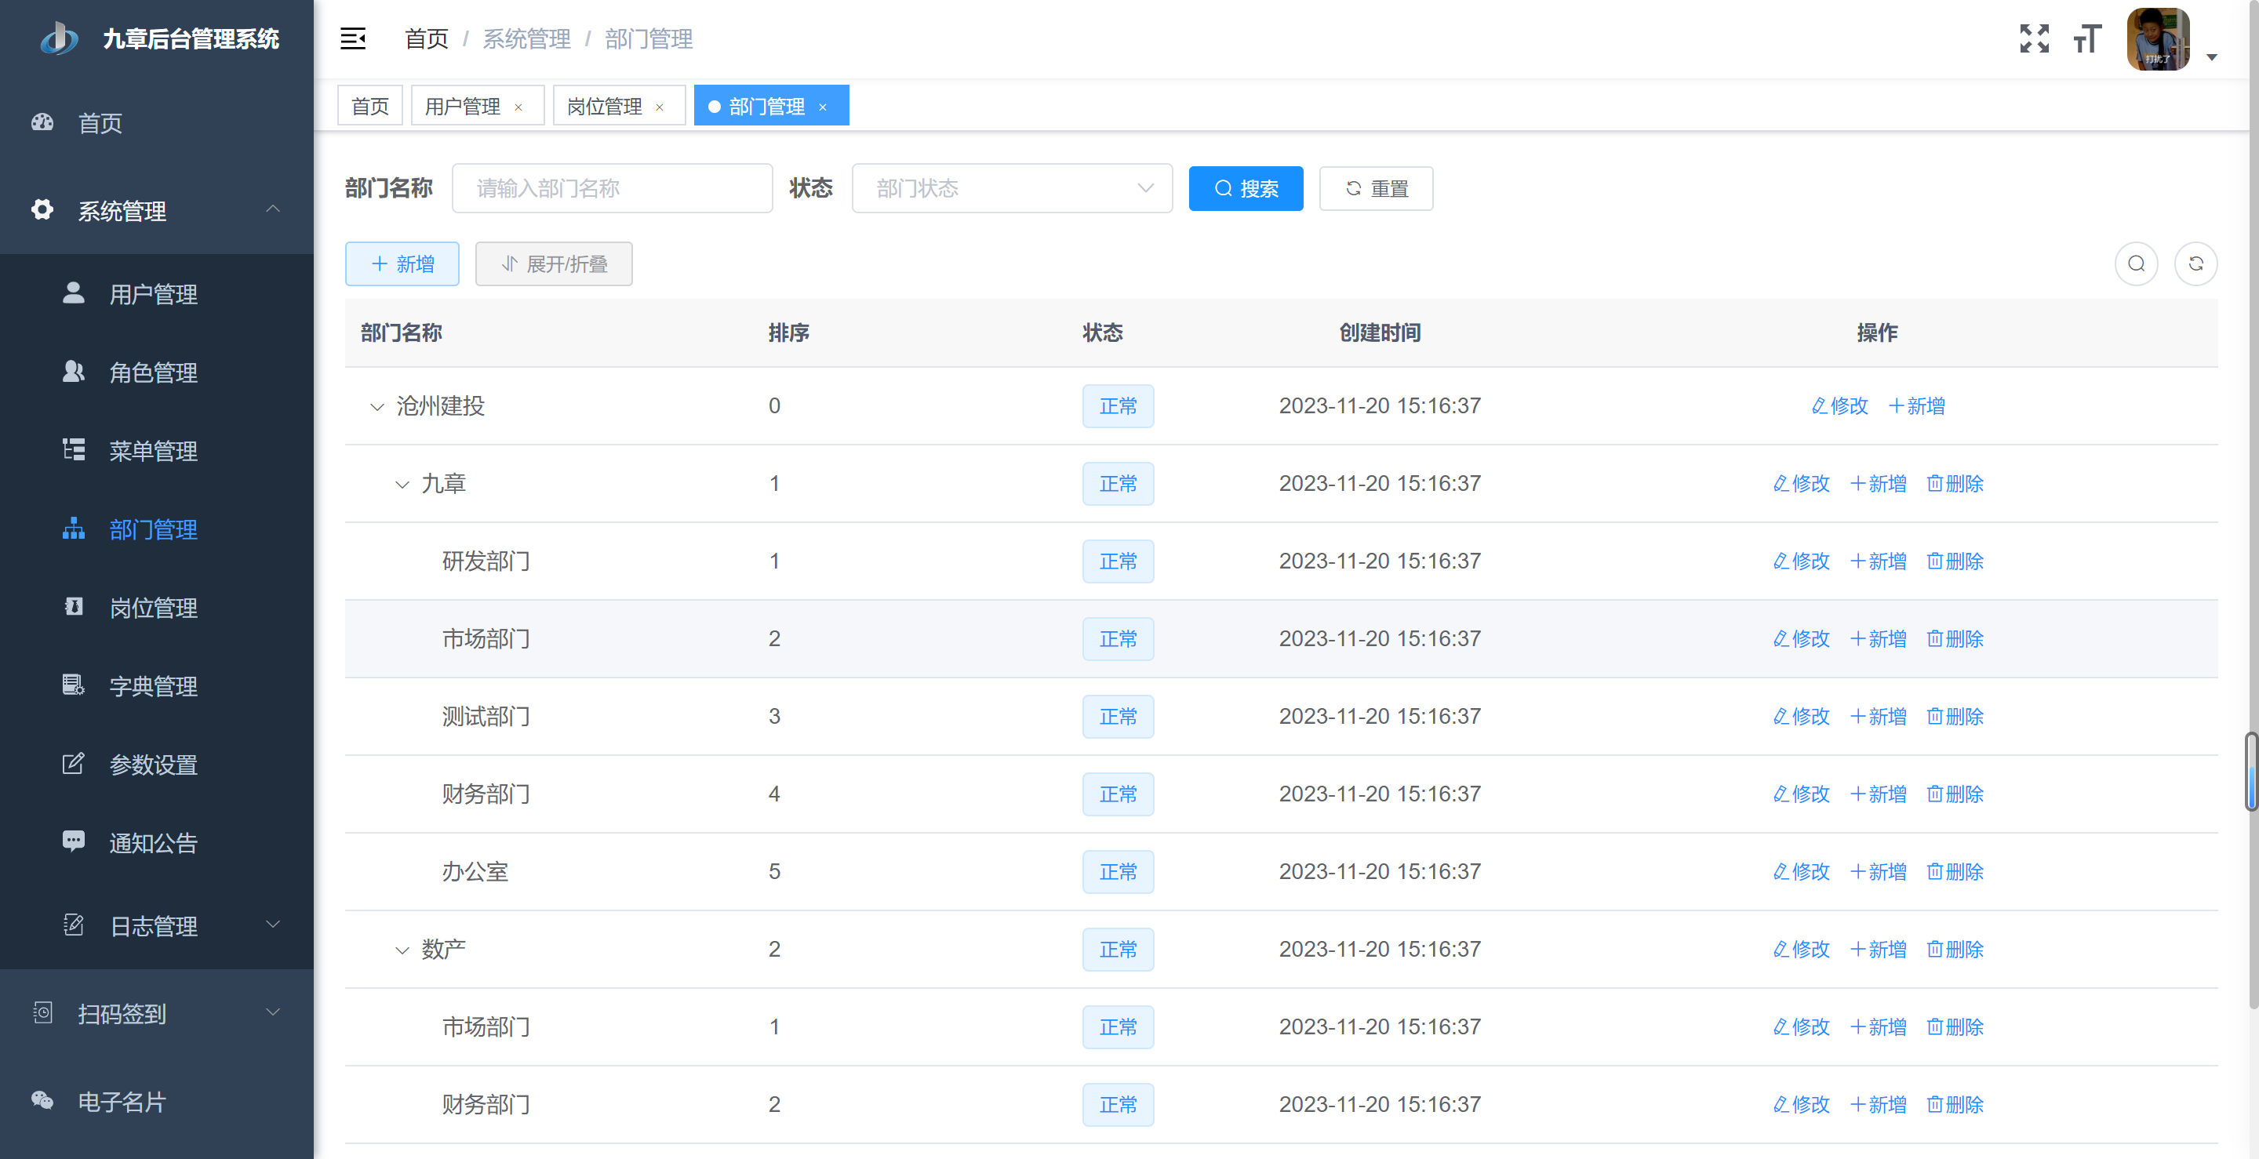Toggle fullscreen mode icon

(2034, 38)
